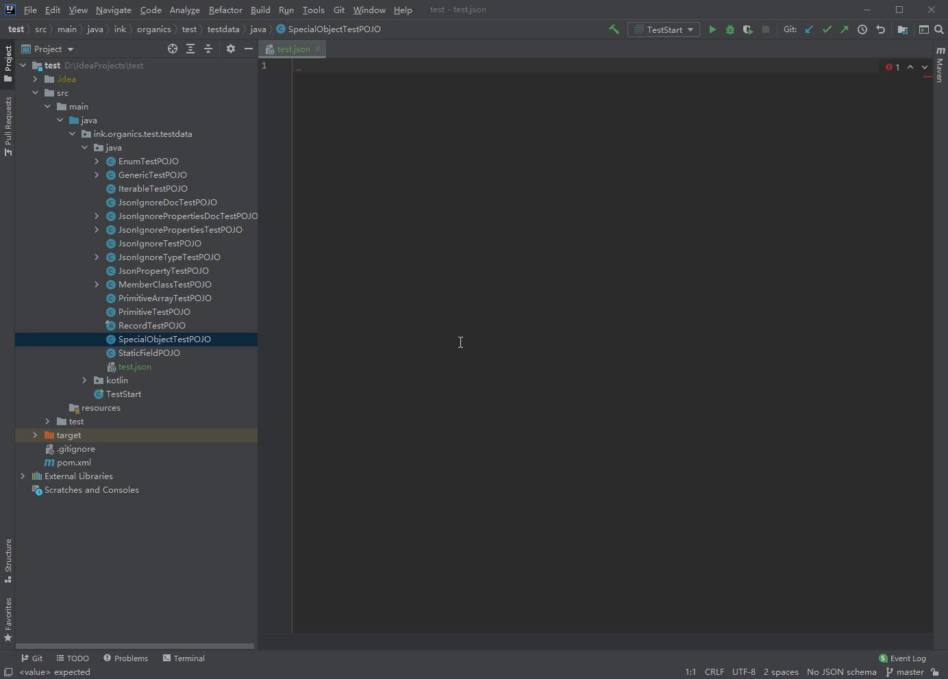Toggle the Maven panel on the right
Screen dimensions: 948x679
pos(940,68)
